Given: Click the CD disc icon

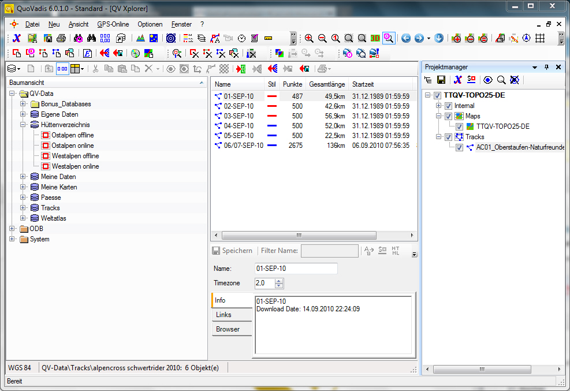Looking at the screenshot, I should tap(135, 53).
